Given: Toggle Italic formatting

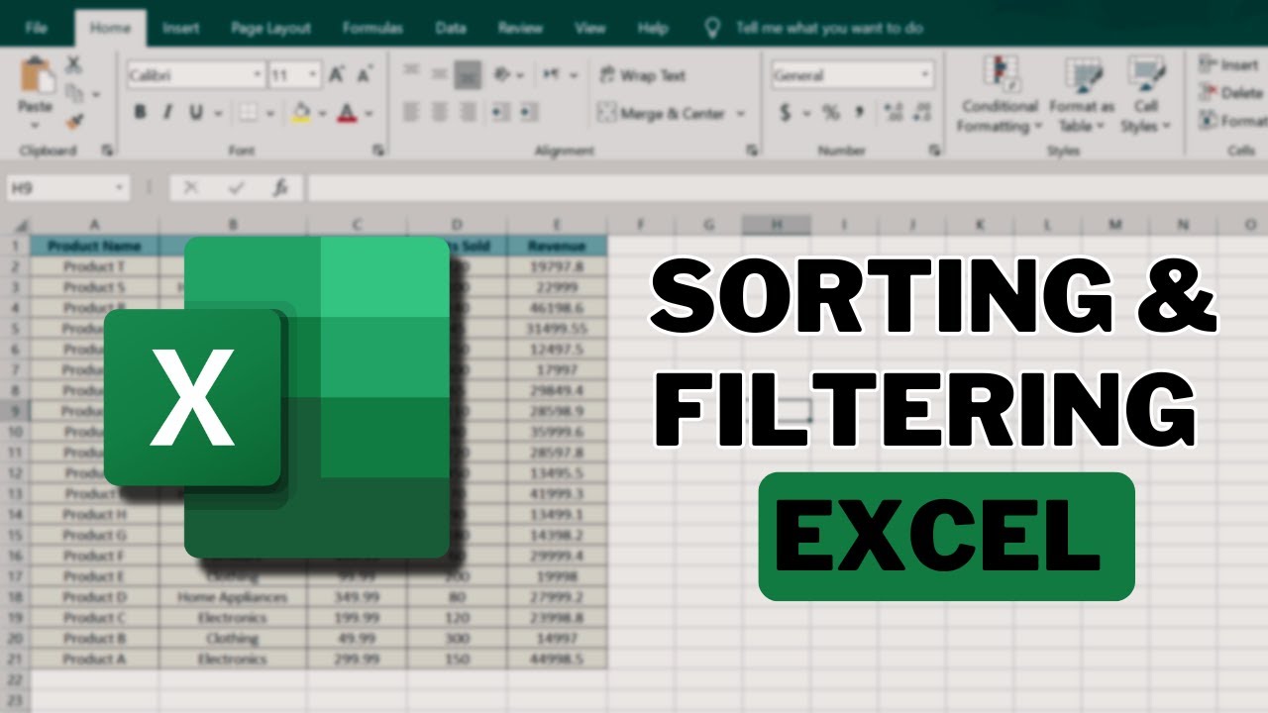Looking at the screenshot, I should click(x=168, y=113).
